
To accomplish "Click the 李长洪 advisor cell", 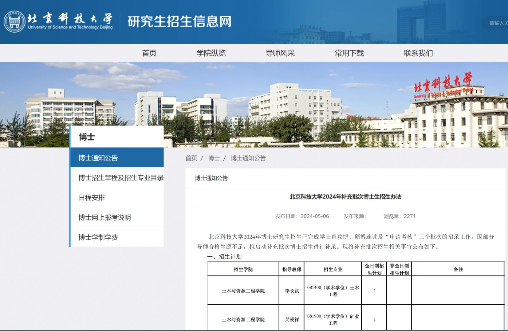I will [x=292, y=290].
